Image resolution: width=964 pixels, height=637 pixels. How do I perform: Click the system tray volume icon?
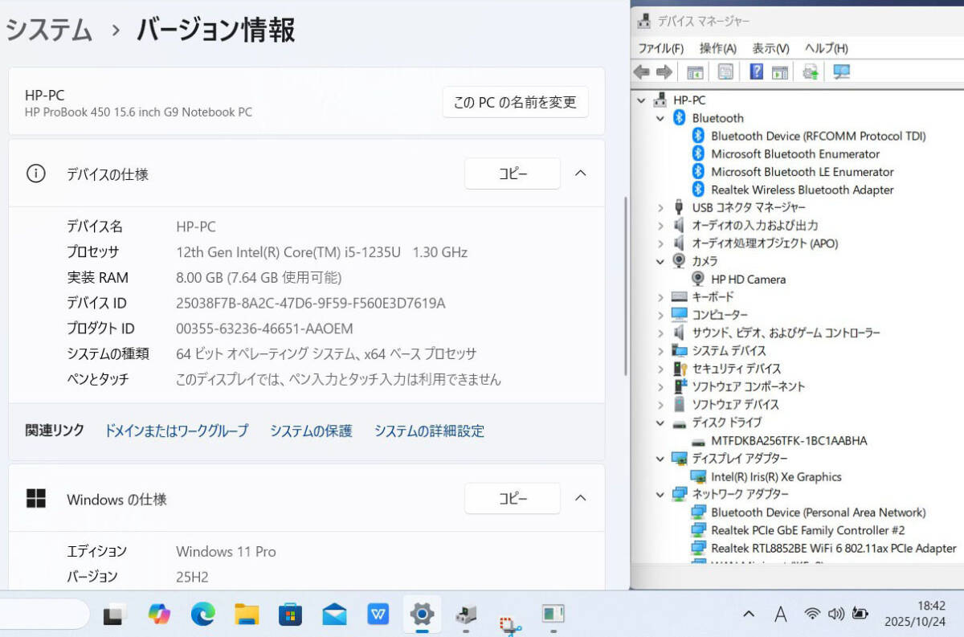point(835,615)
